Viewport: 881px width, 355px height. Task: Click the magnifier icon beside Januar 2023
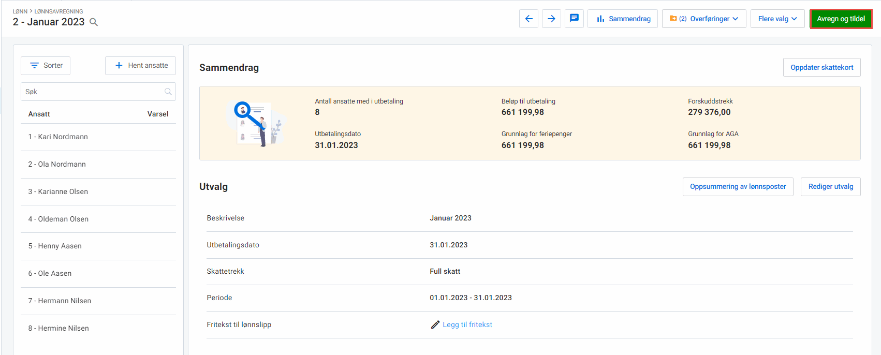click(94, 22)
